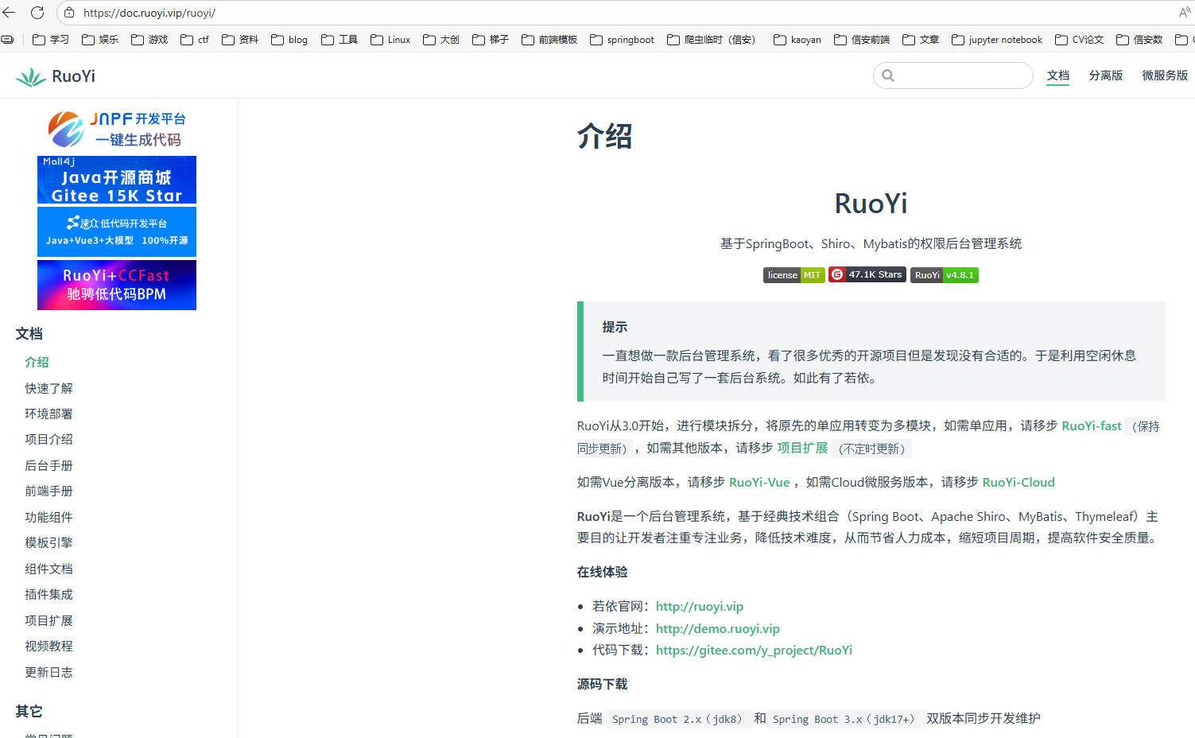1195x738 pixels.
Task: Open the gitee.com/y_project/RuoYi link
Action: coord(754,651)
